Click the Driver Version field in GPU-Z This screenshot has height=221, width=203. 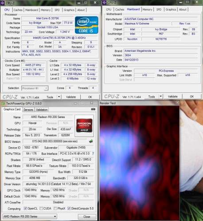58,184
